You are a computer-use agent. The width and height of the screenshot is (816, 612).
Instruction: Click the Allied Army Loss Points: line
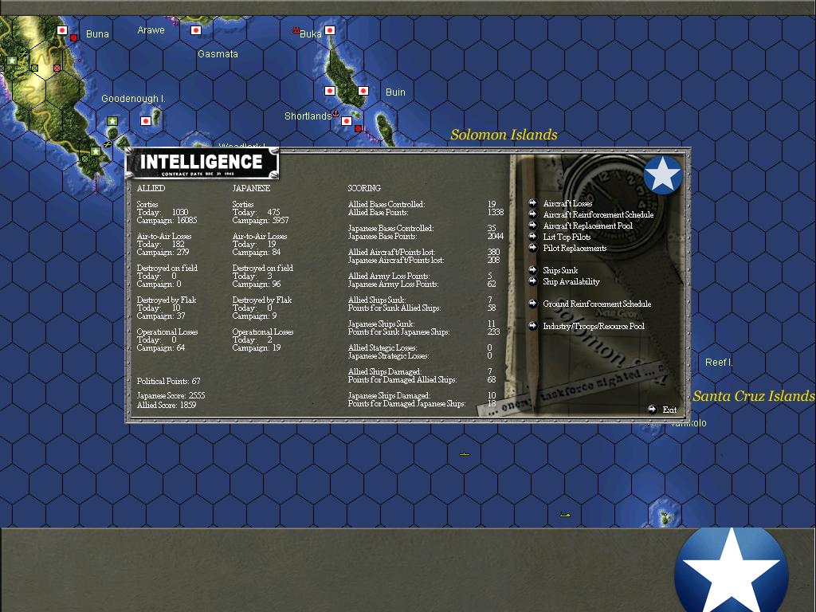click(x=388, y=277)
